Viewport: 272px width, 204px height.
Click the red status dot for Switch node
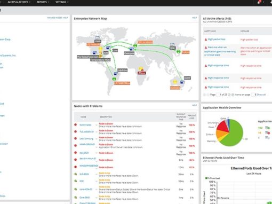pyautogui.click(x=75, y=125)
